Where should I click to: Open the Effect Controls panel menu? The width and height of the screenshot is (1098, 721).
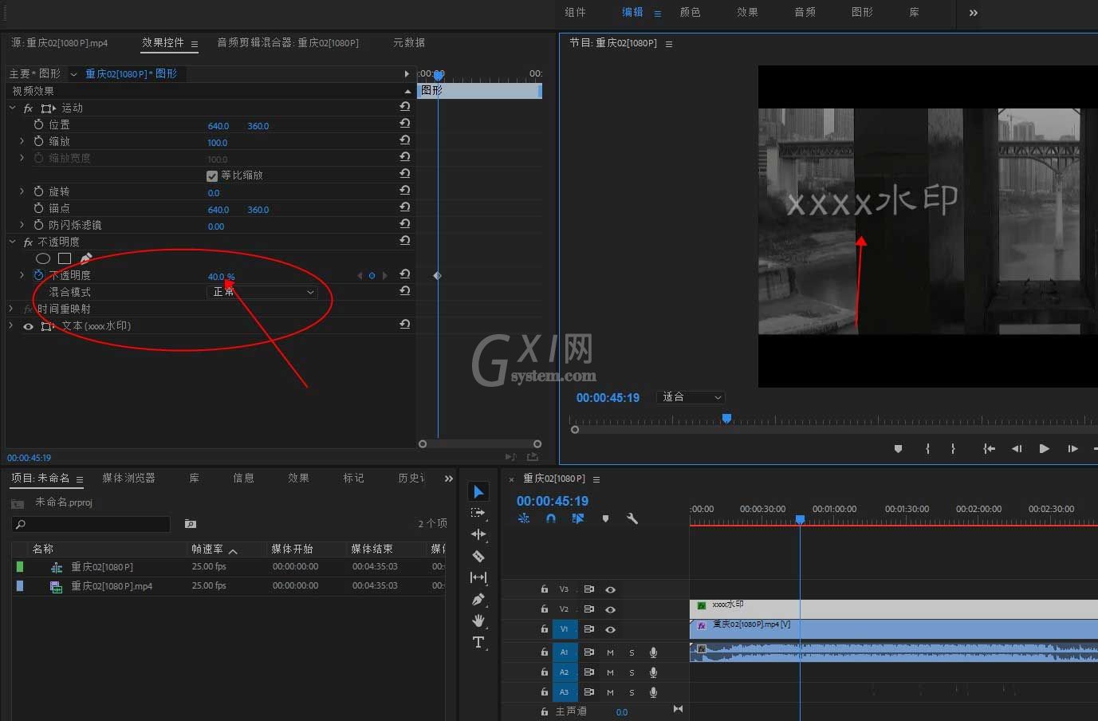point(194,44)
